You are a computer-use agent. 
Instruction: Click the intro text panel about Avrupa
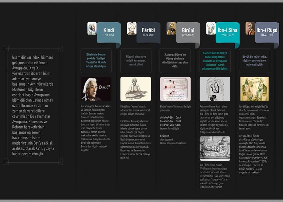[x=33, y=105]
